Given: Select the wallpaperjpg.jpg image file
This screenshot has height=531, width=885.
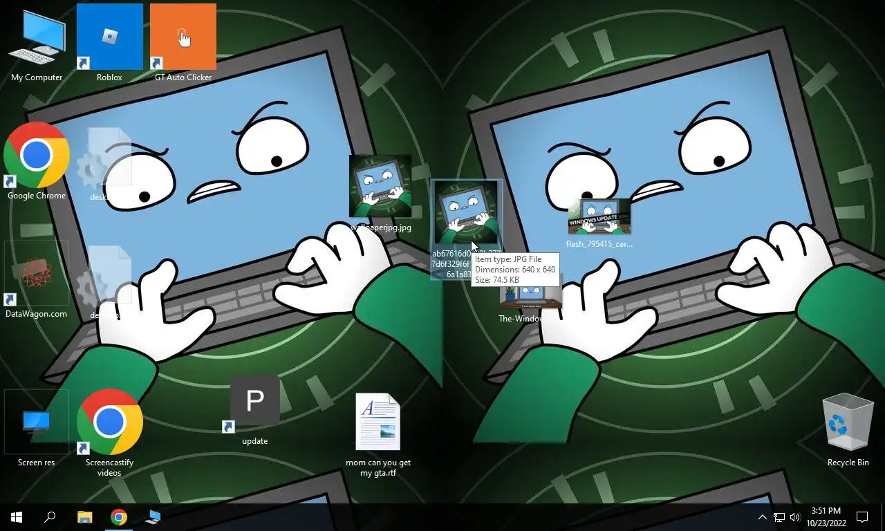Looking at the screenshot, I should point(380,186).
